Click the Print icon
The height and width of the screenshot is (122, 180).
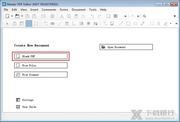point(52,16)
